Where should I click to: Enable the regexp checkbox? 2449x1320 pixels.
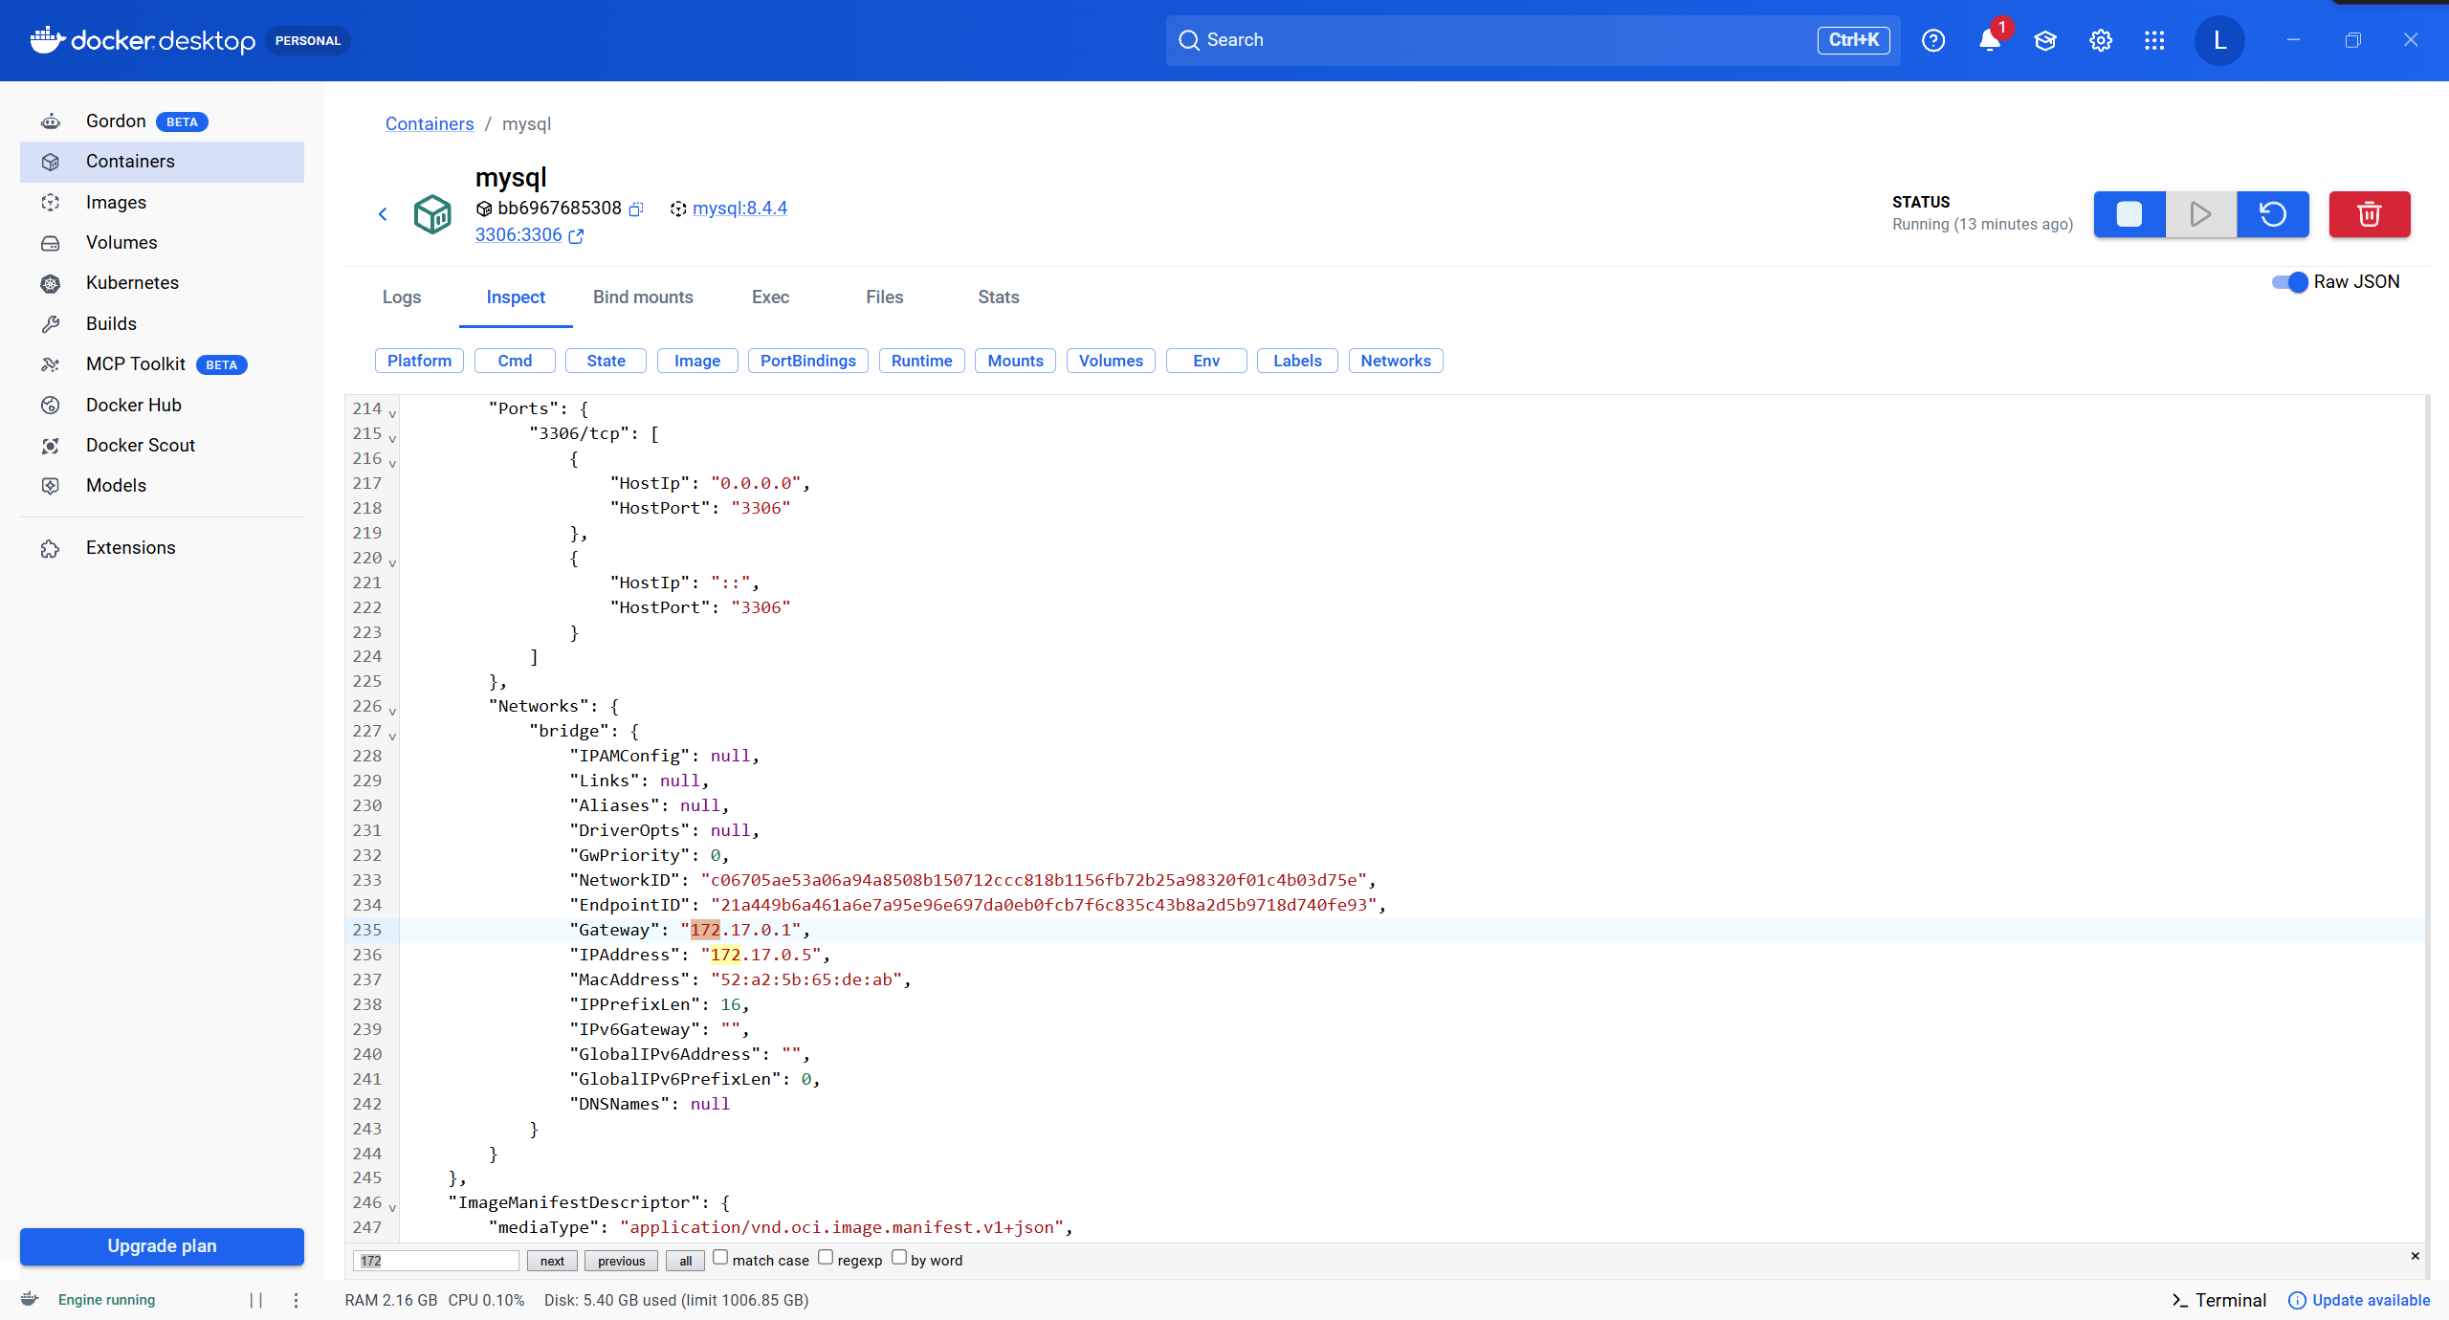(826, 1258)
